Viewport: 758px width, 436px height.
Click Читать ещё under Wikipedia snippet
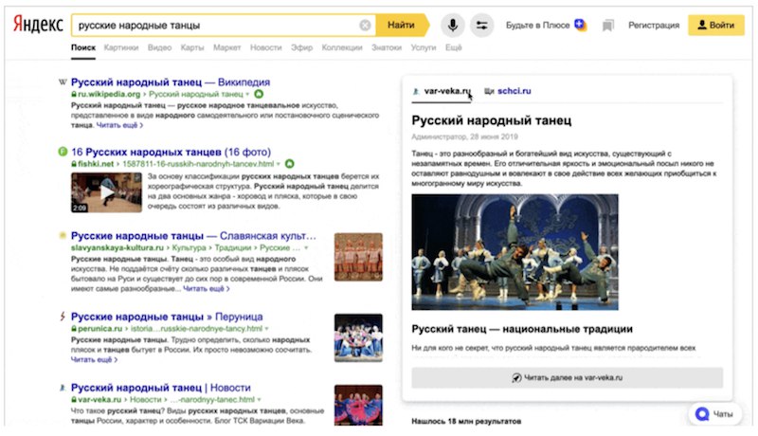tap(119, 125)
